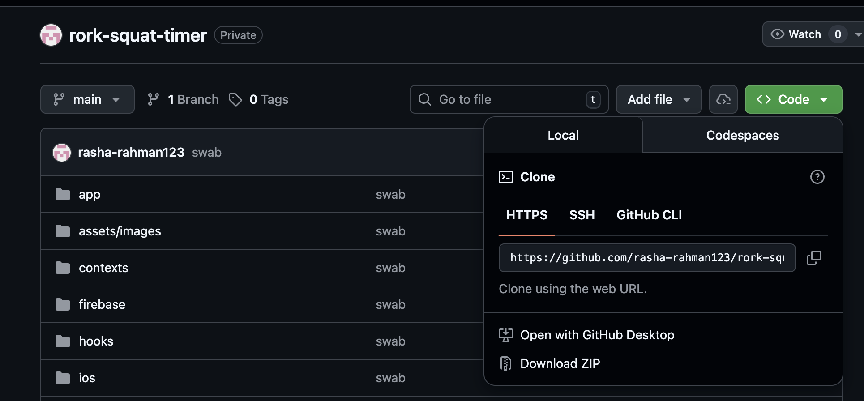
Task: Switch to the Codespaces tab
Action: pos(743,135)
